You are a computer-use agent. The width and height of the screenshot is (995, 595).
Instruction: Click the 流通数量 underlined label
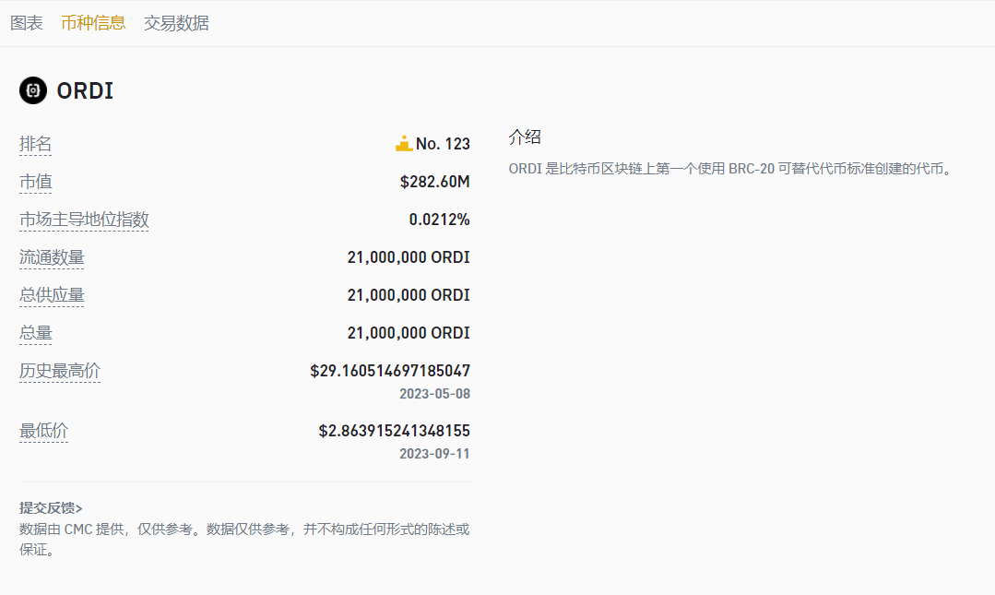coord(52,257)
